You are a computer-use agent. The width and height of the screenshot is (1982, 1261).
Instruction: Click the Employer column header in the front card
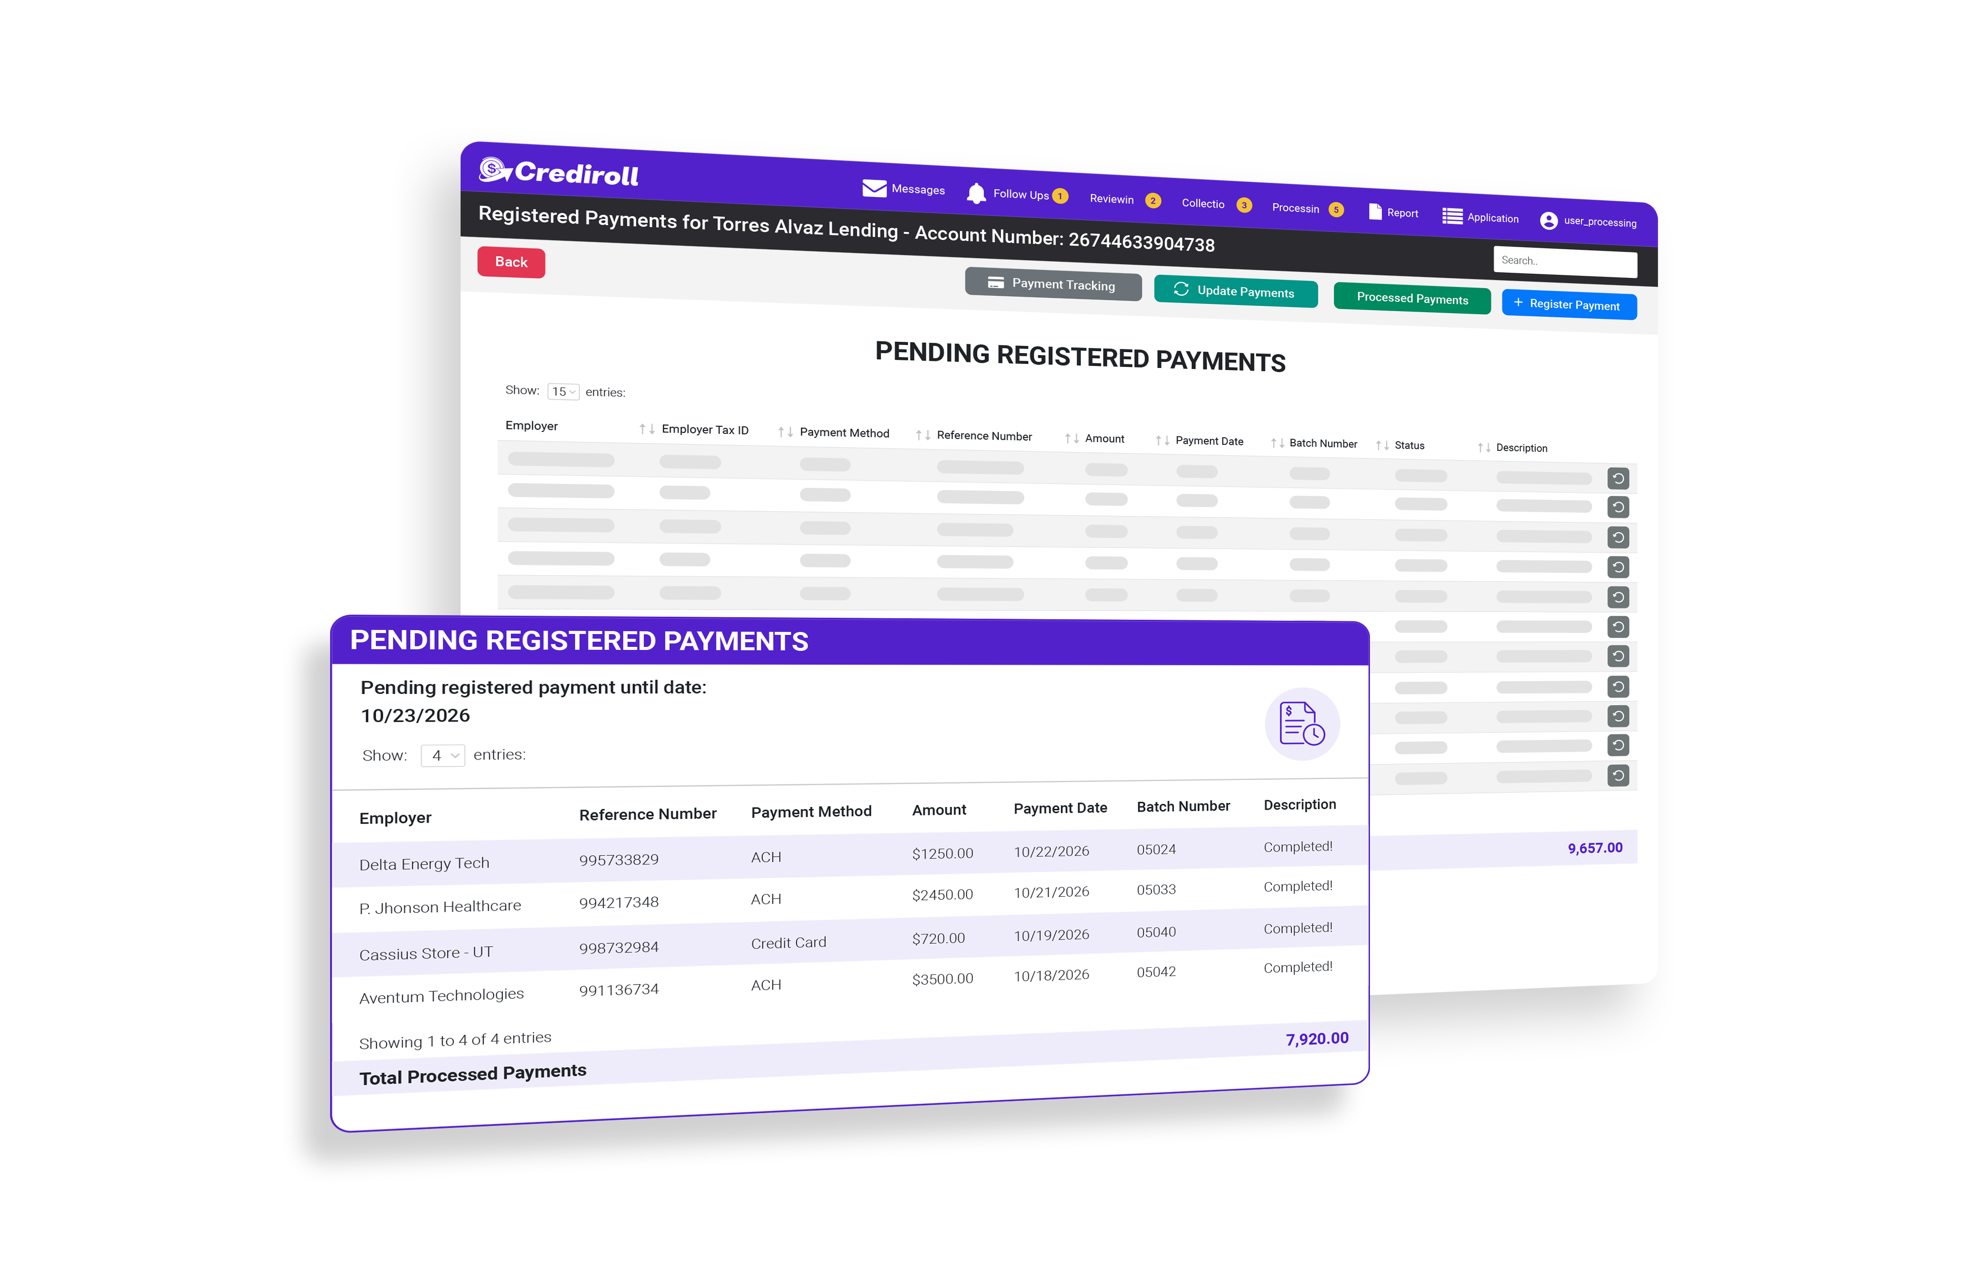[x=395, y=818]
